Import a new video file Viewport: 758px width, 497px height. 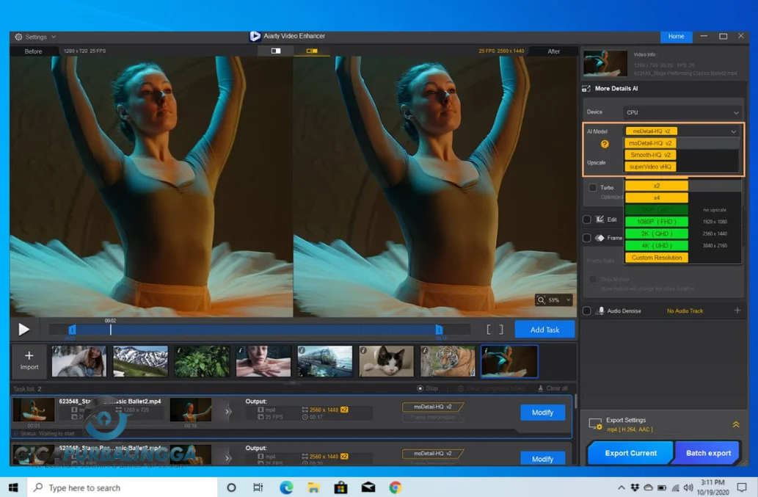[29, 360]
